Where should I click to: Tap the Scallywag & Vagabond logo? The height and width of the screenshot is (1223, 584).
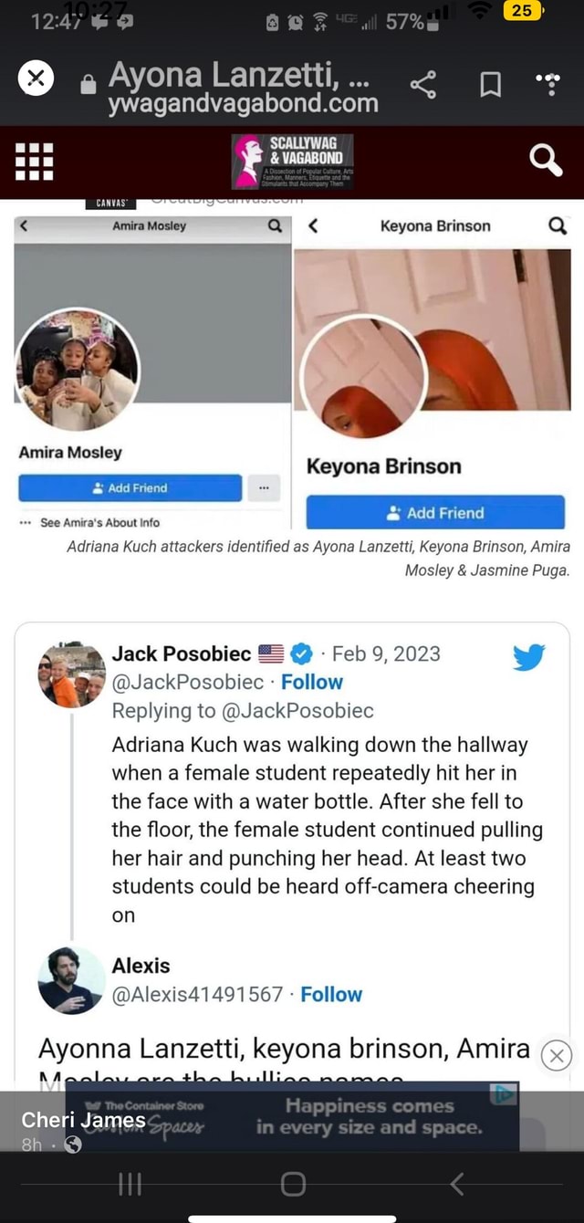[x=292, y=162]
